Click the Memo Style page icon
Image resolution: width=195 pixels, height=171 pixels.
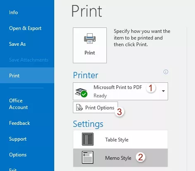pos(87,157)
